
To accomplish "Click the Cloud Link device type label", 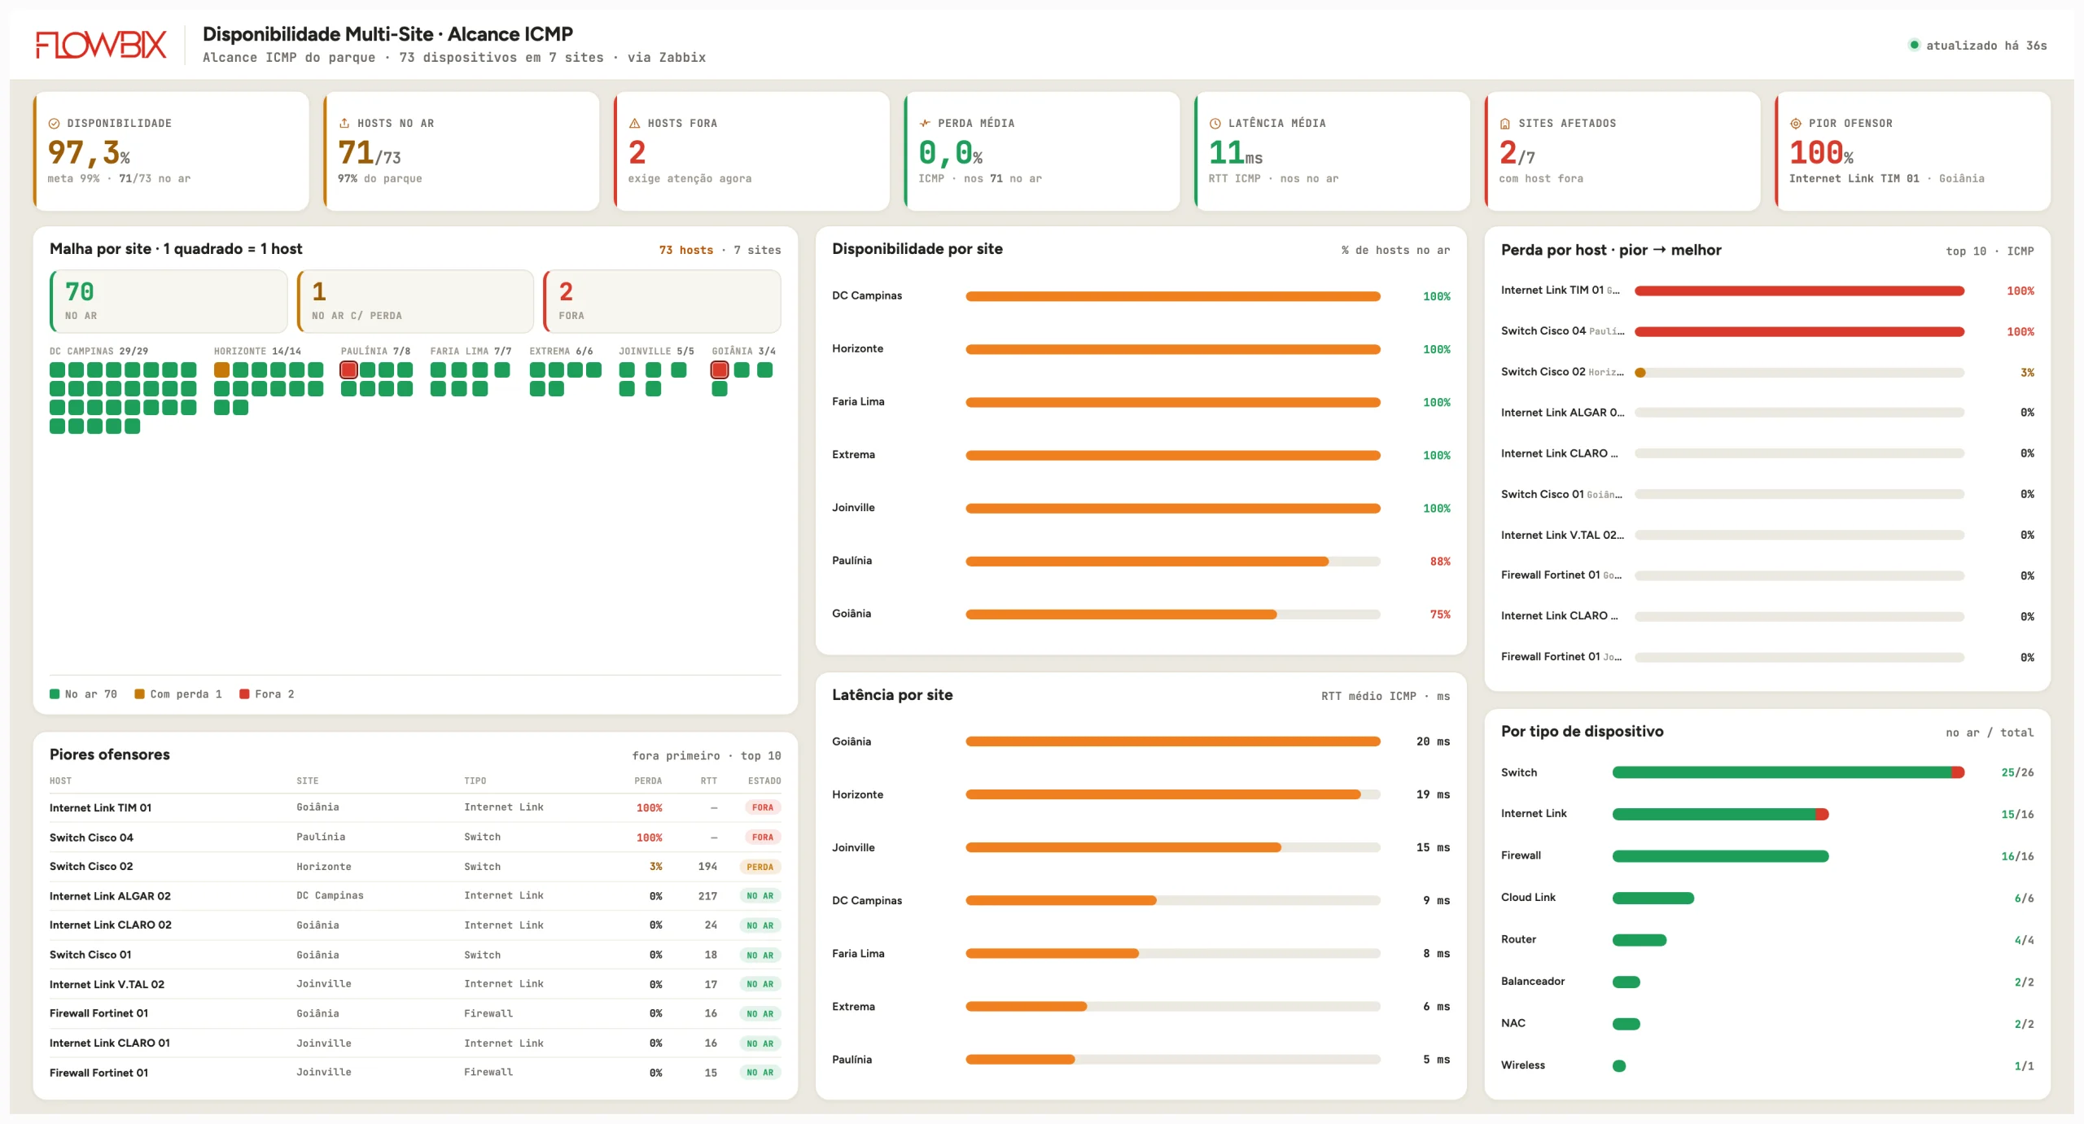I will tap(1528, 897).
